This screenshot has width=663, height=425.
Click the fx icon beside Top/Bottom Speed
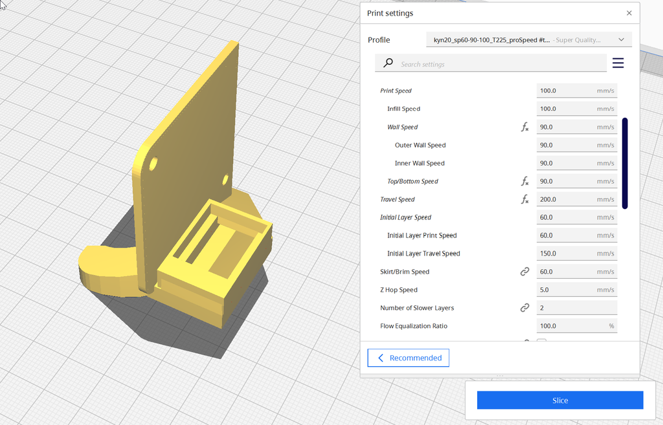[x=524, y=181]
